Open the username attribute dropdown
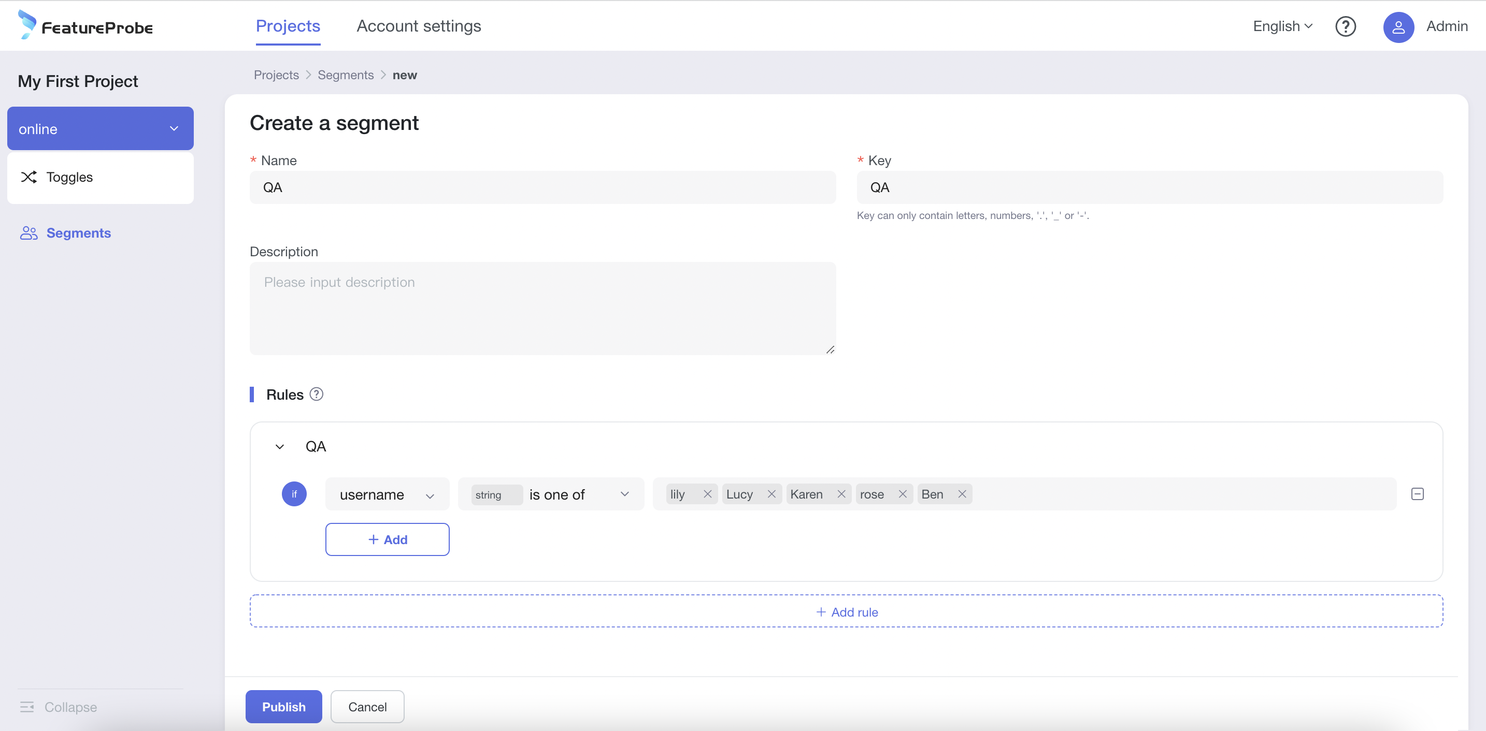The height and width of the screenshot is (731, 1486). click(x=387, y=494)
